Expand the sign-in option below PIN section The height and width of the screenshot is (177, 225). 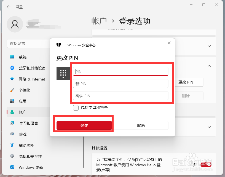pyautogui.click(x=209, y=127)
